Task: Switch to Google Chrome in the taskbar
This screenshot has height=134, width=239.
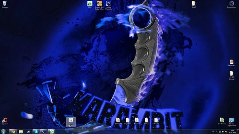Action: point(13,131)
